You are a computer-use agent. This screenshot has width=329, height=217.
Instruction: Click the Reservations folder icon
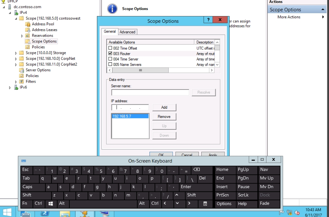[28, 35]
